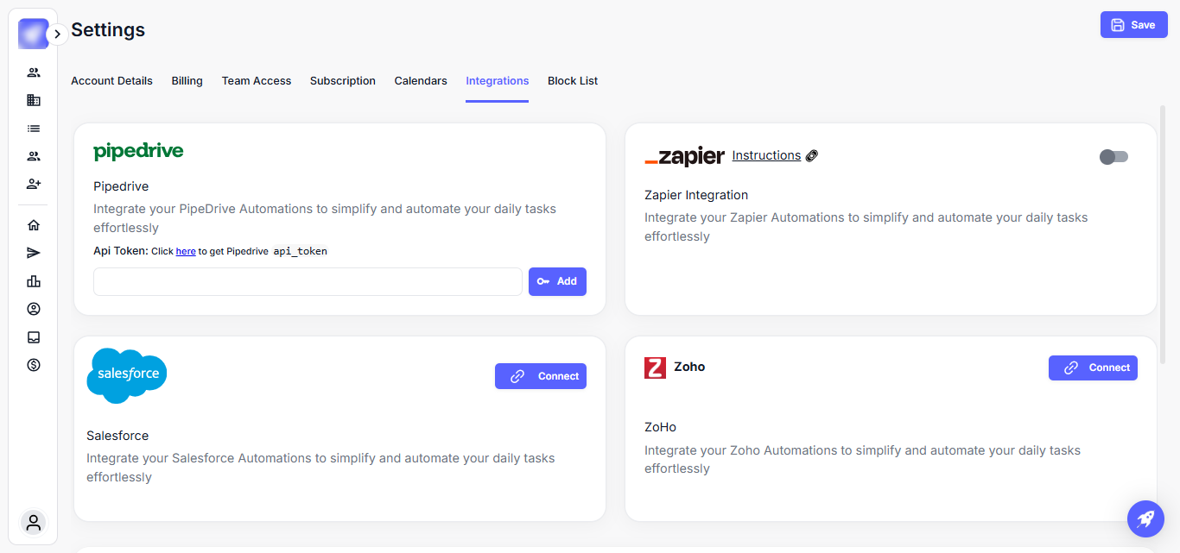Click the rocket launcher floating button
The image size is (1180, 553).
pyautogui.click(x=1145, y=518)
